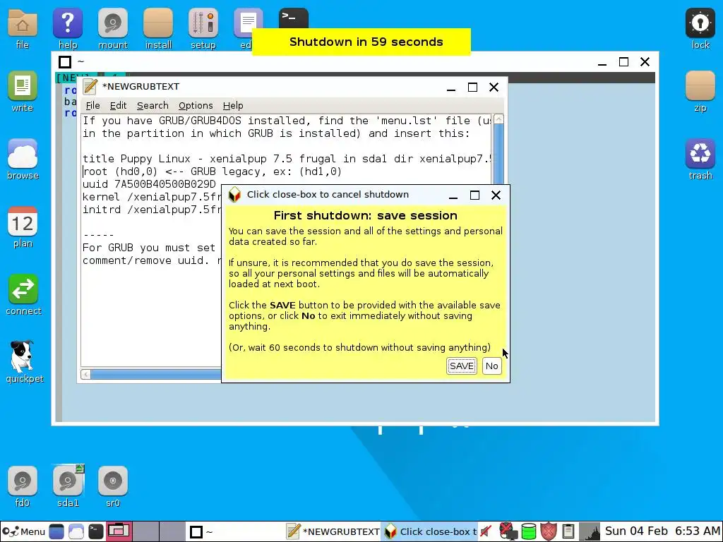Open the 'zip' archiver desktop icon
The height and width of the screenshot is (542, 723).
tap(700, 92)
